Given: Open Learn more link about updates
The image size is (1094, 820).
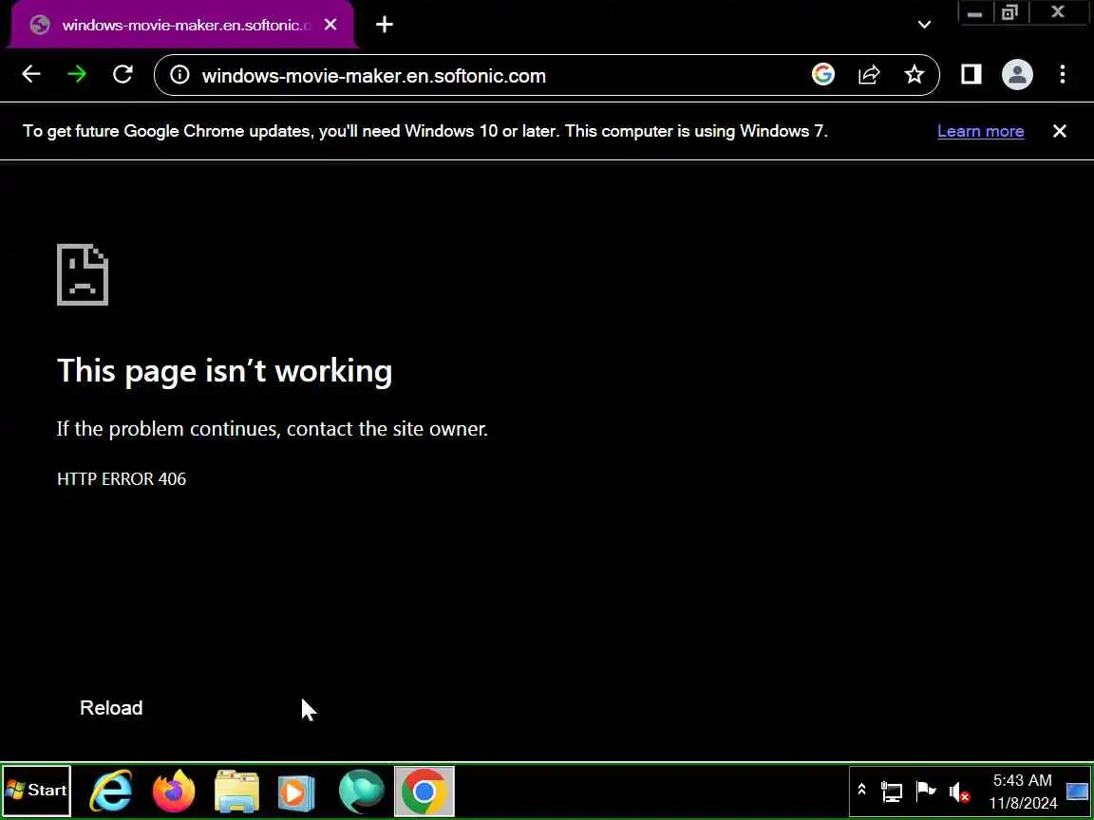Looking at the screenshot, I should [x=980, y=131].
